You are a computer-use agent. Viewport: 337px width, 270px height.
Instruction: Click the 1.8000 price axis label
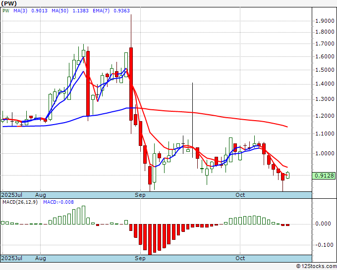click(325, 32)
